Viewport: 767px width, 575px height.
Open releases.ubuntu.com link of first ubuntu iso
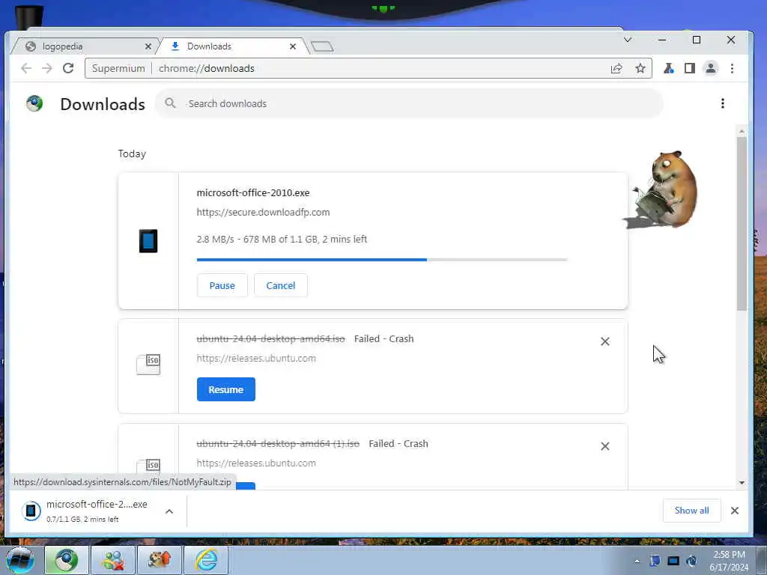pyautogui.click(x=256, y=359)
